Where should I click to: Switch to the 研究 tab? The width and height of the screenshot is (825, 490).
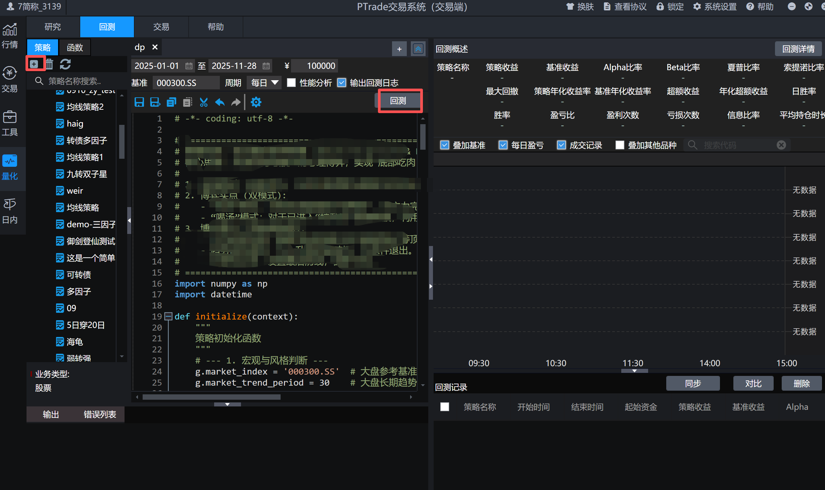point(53,27)
